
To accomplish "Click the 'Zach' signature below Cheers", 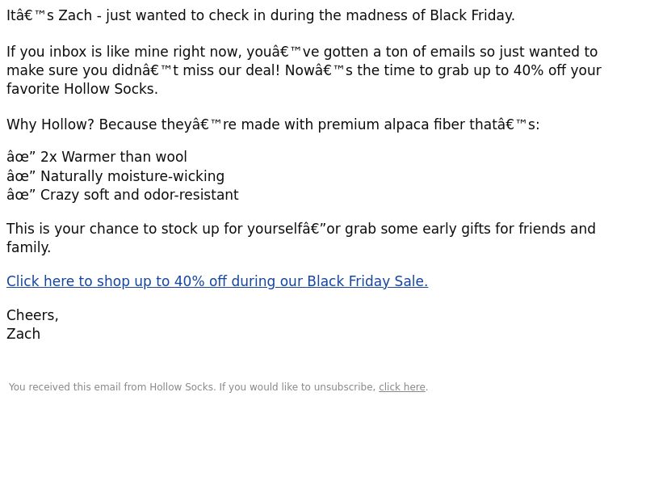I will (x=23, y=334).
